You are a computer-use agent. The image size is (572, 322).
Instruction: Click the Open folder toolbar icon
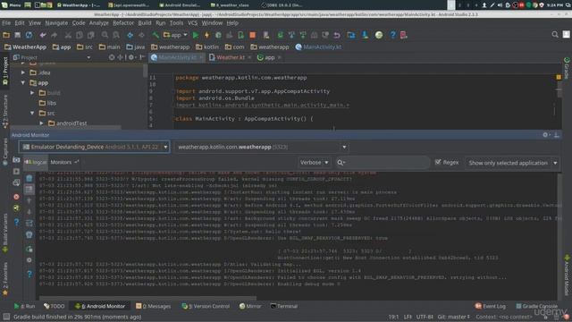click(x=6, y=35)
